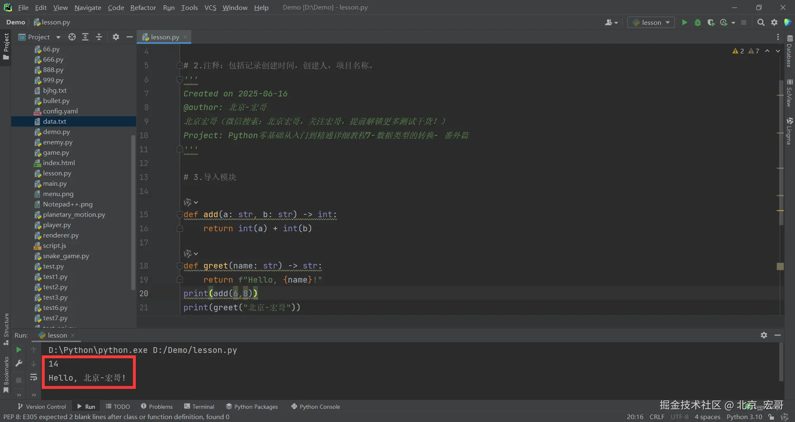This screenshot has width=795, height=422.
Task: Open editor tab actions three-dot menu
Action: point(778,37)
